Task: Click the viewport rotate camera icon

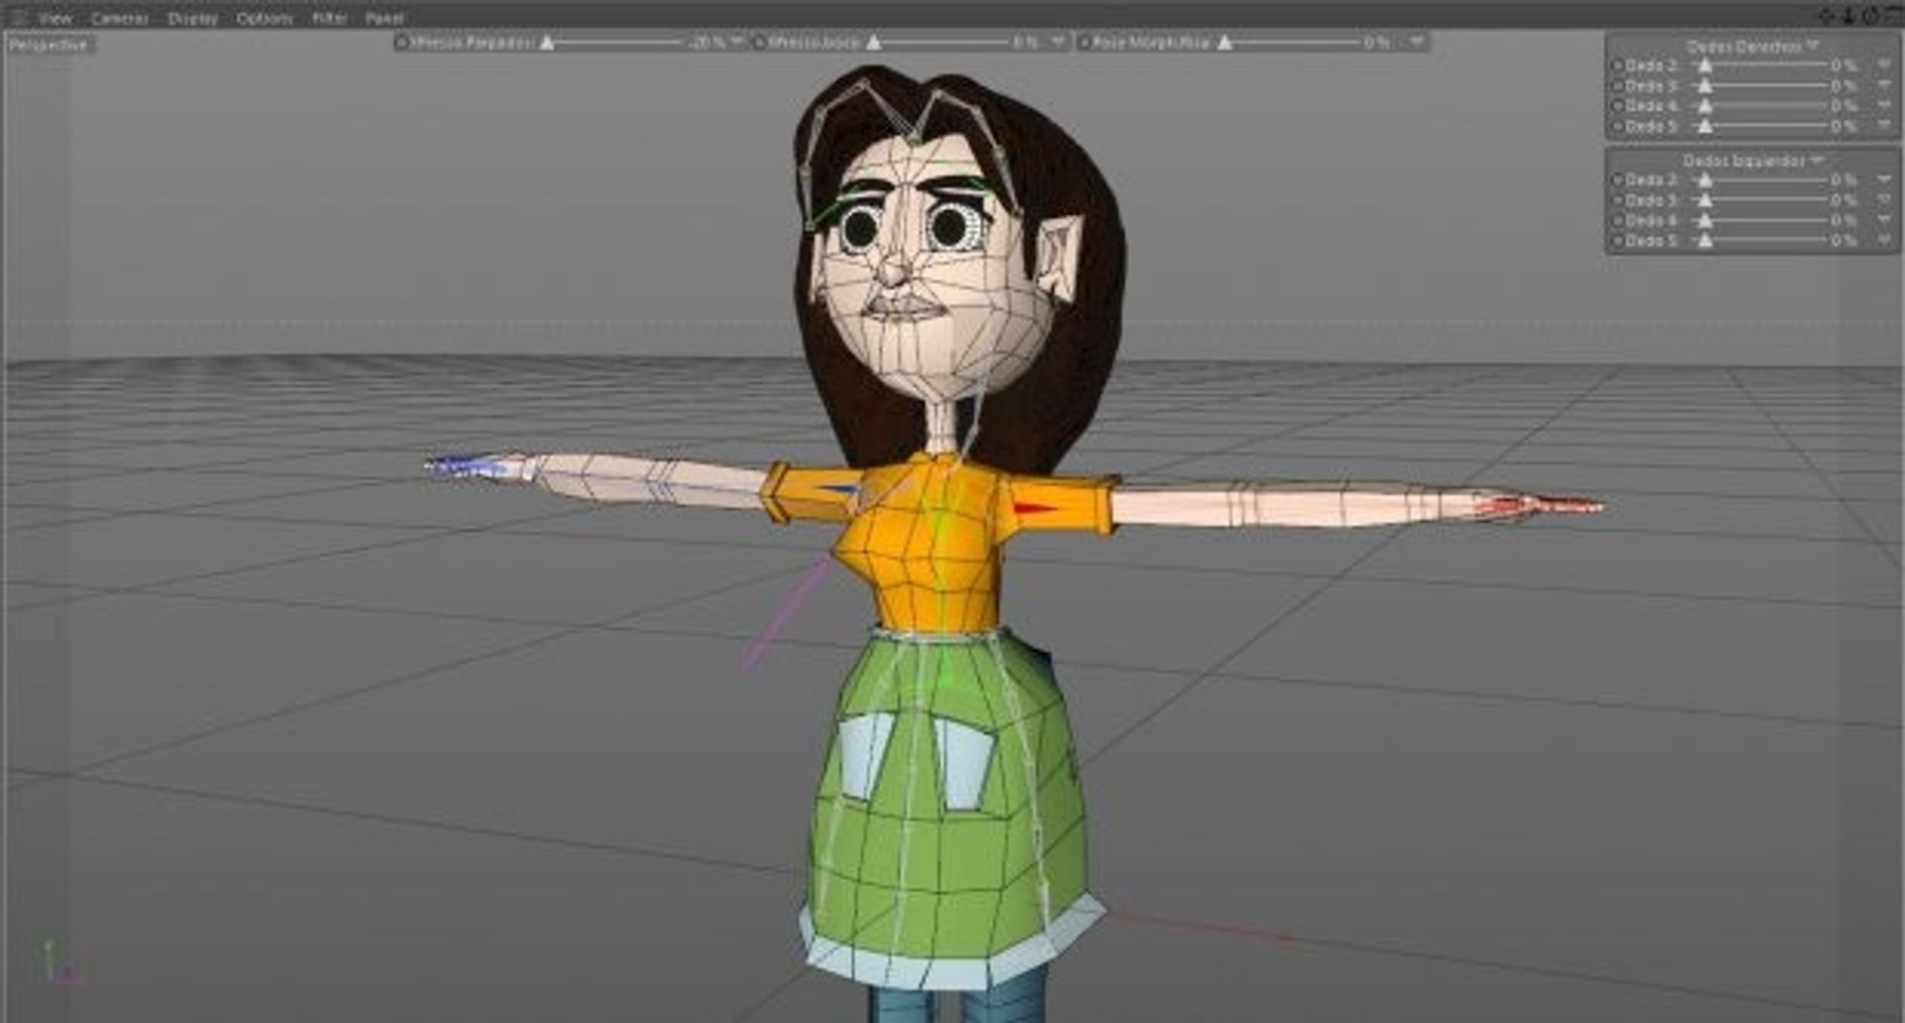Action: 1870,15
